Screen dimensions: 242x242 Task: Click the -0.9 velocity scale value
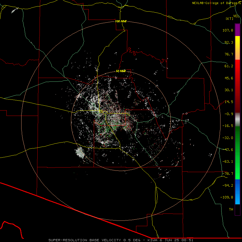click(229, 114)
